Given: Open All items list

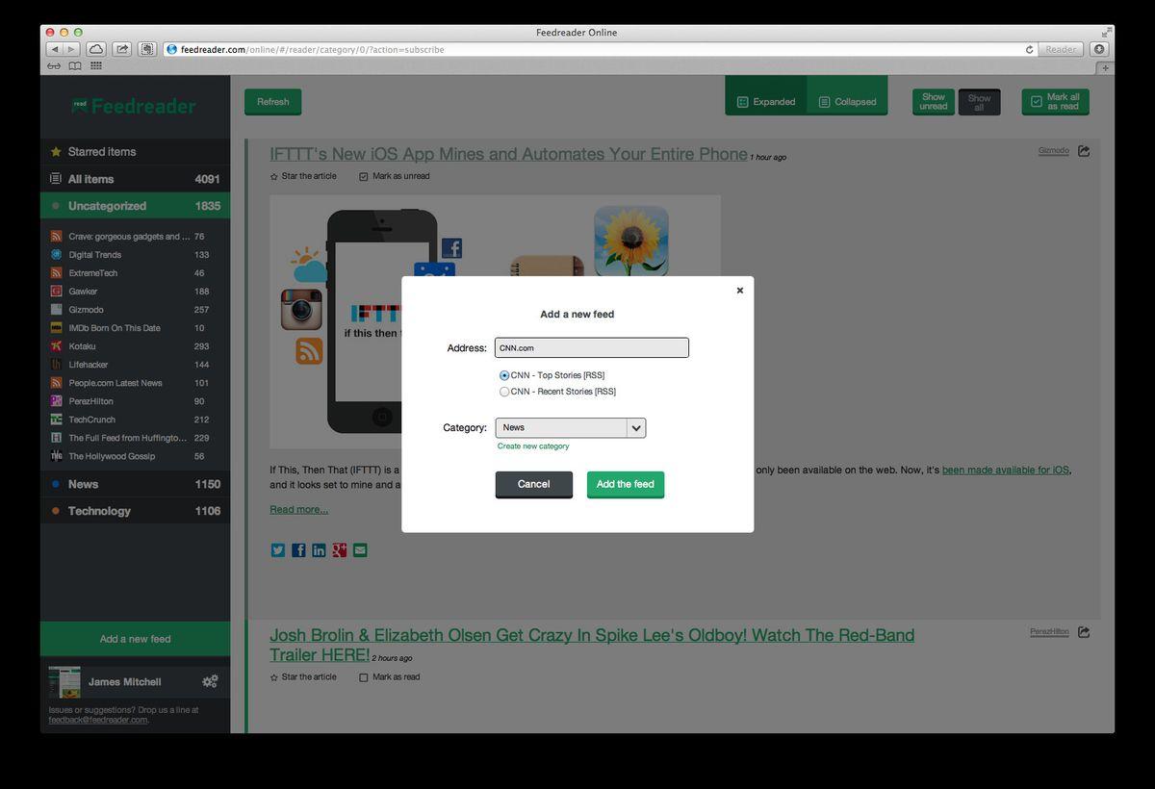Looking at the screenshot, I should point(135,179).
